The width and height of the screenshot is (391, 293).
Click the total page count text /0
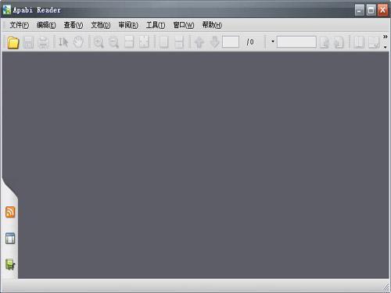(x=250, y=42)
